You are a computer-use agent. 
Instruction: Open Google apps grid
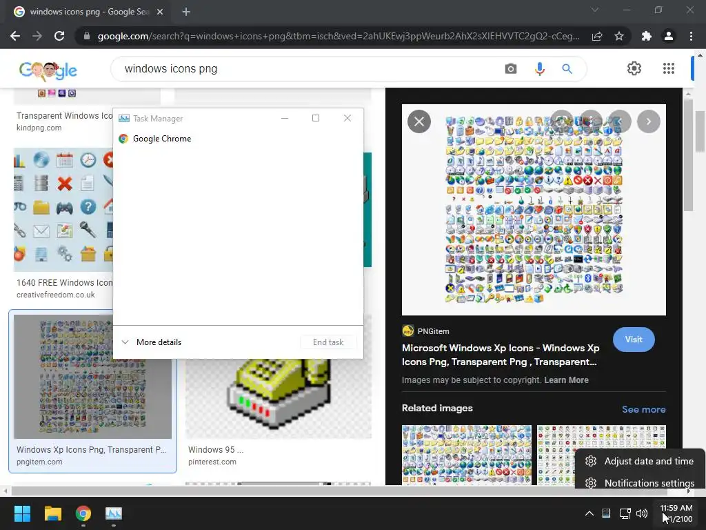(669, 68)
